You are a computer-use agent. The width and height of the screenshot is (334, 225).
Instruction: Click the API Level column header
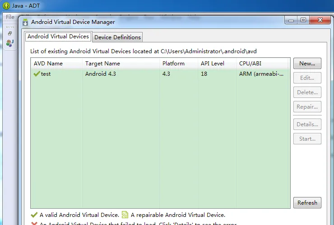click(x=212, y=64)
